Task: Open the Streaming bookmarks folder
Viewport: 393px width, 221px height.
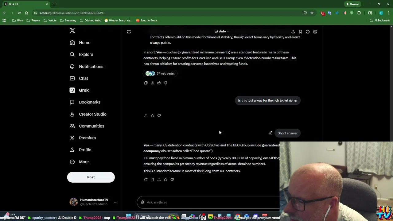Action: (x=68, y=21)
